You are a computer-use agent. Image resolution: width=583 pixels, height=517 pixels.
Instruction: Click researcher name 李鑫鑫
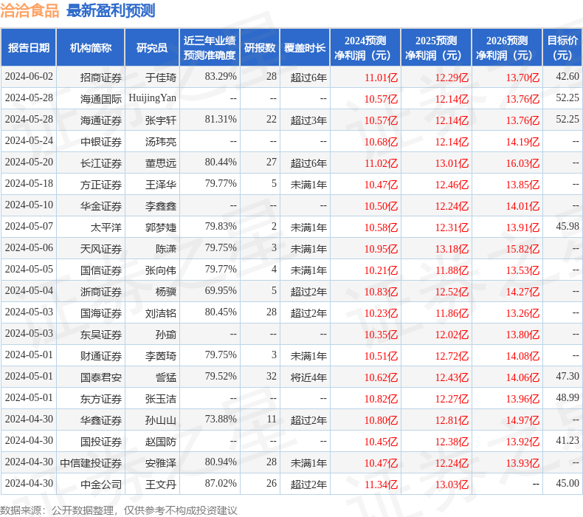click(161, 206)
